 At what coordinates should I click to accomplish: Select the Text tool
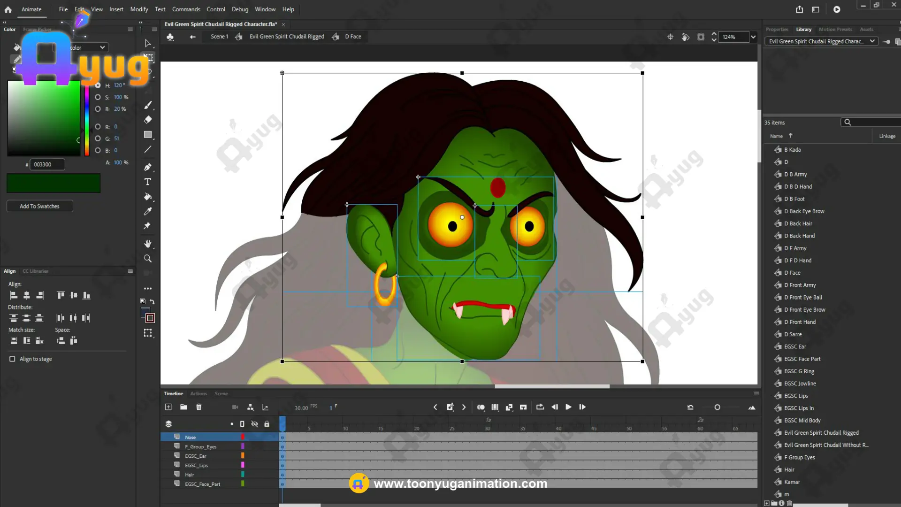(x=148, y=182)
